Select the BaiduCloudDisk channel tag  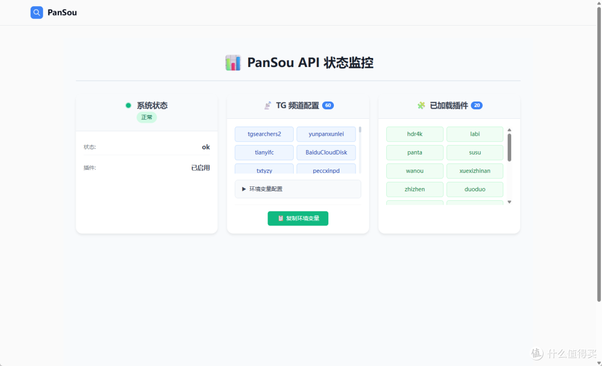pos(326,153)
